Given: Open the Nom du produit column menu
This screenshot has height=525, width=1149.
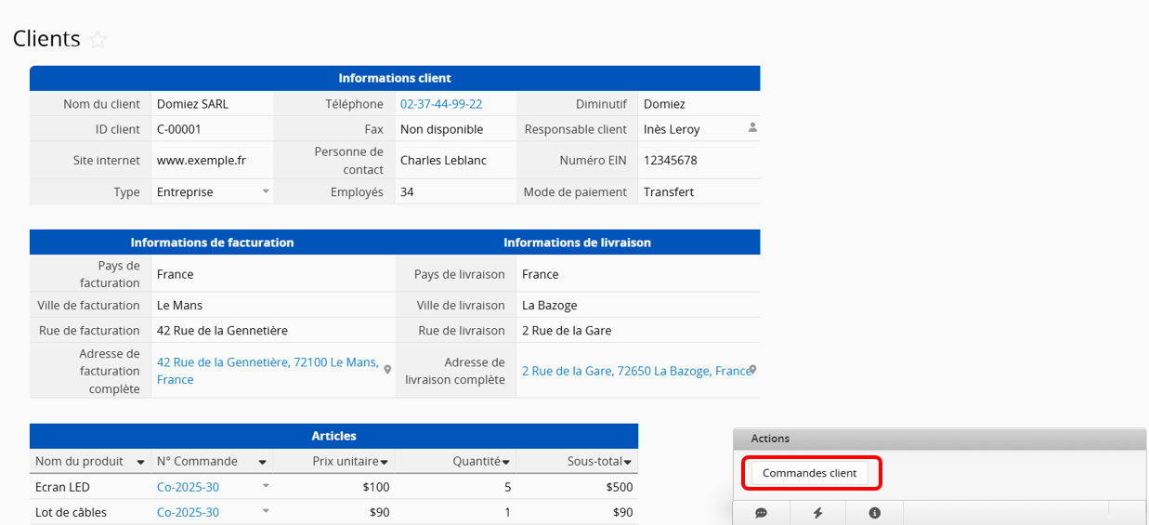Looking at the screenshot, I should (140, 462).
